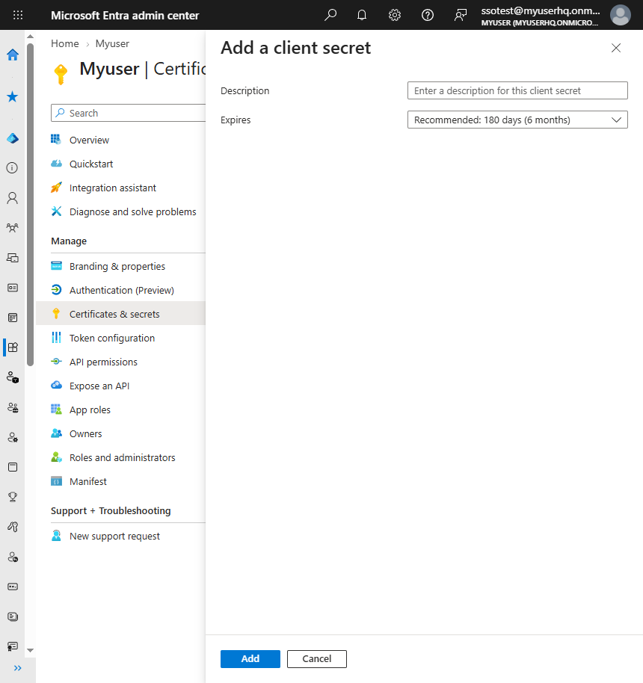Open App roles

click(90, 410)
